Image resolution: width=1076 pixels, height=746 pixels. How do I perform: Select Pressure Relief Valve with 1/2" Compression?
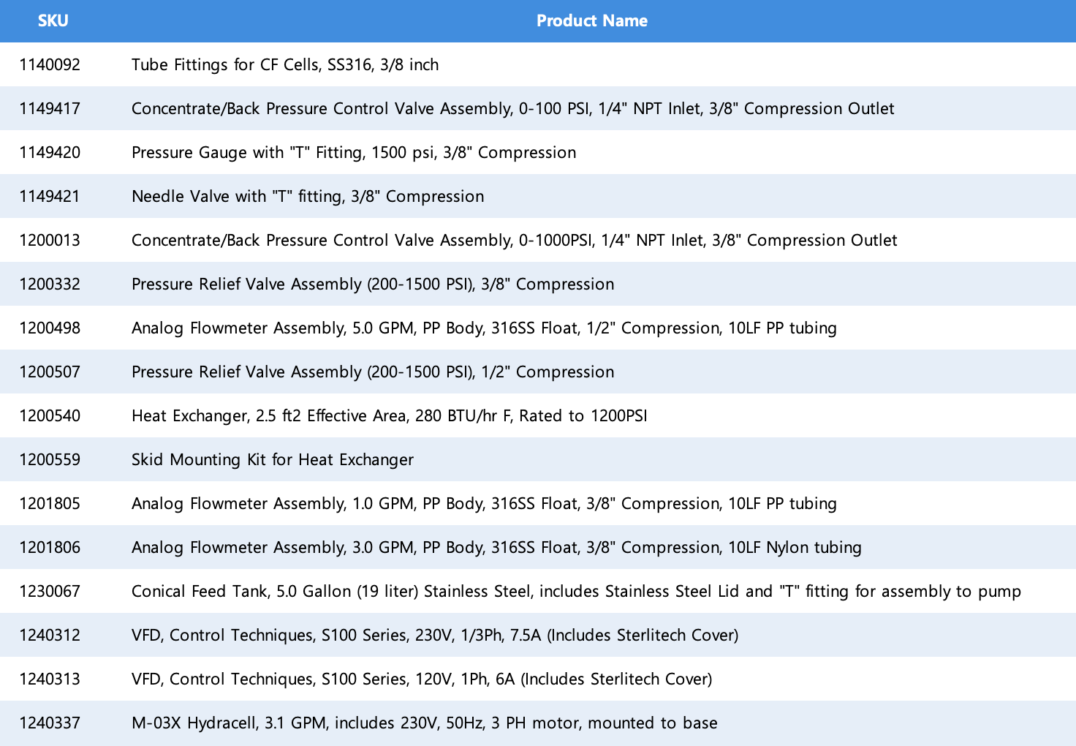[373, 372]
